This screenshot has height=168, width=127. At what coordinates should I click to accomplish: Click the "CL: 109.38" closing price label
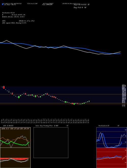[47, 5]
